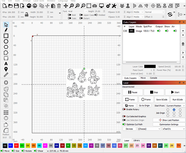This screenshot has height=153, width=186.
Task: Toggle Output for layer C00
Action: click(159, 31)
